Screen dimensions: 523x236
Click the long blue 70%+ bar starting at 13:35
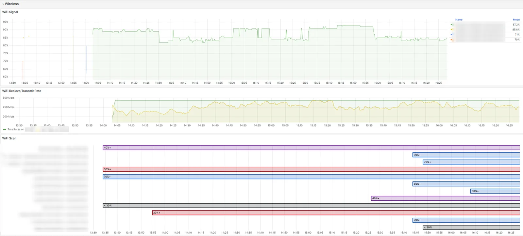pyautogui.click(x=311, y=177)
